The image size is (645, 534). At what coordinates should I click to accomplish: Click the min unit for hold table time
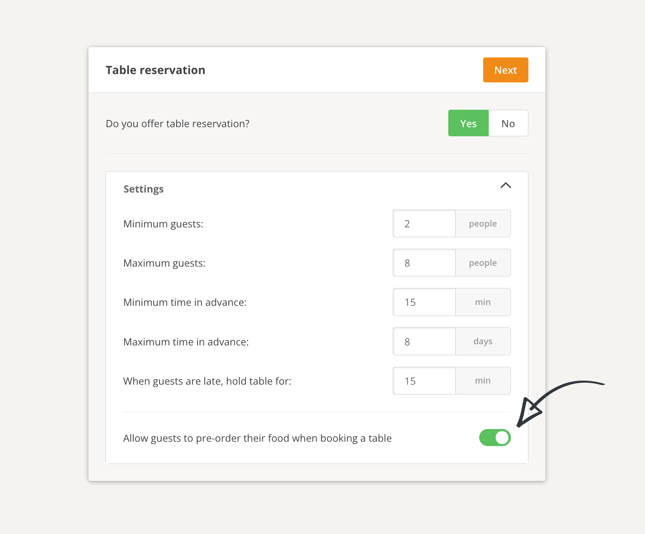[483, 381]
